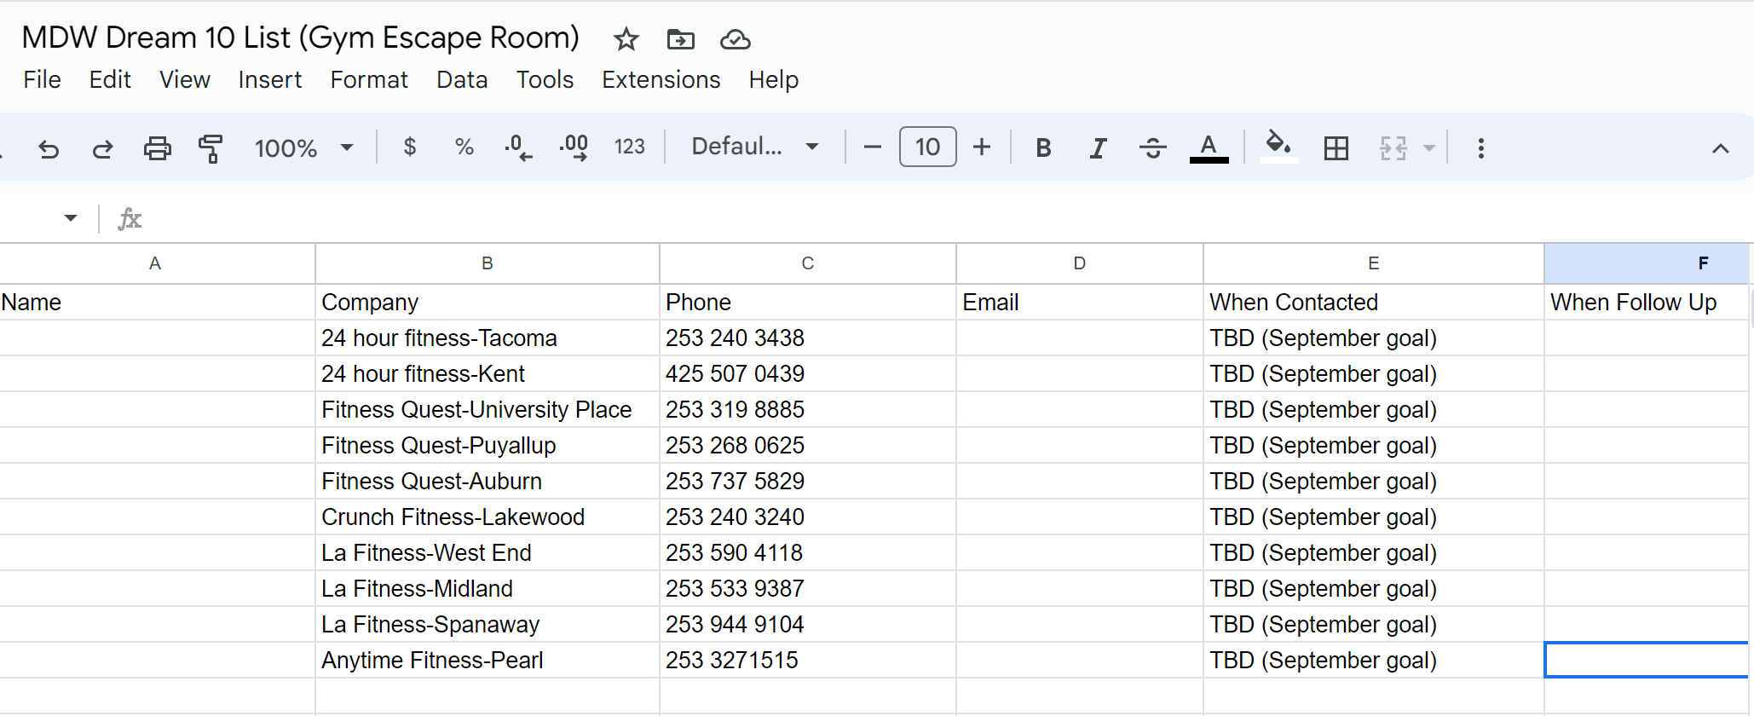
Task: Open the Default font dropdown
Action: tap(755, 147)
